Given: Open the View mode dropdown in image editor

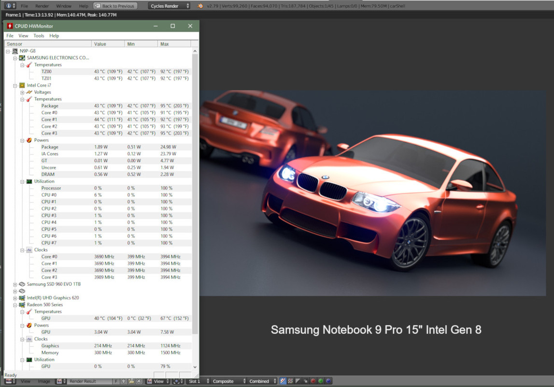Looking at the screenshot, I should [x=158, y=381].
